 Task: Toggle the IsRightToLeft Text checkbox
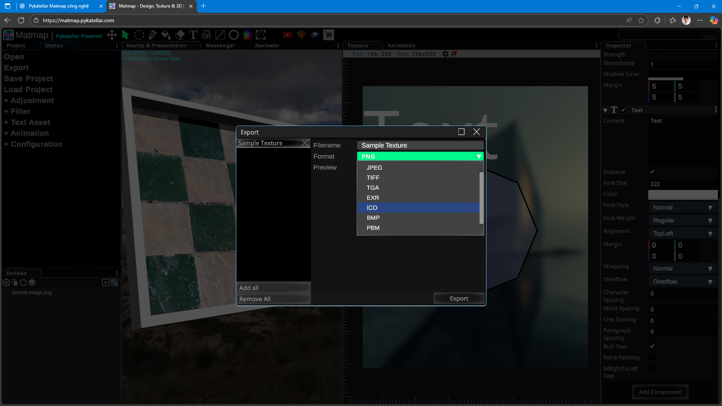click(x=652, y=368)
